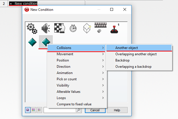Image resolution: width=178 pixels, height=119 pixels.
Task: Maximize the New Condition dialog
Action: tap(112, 9)
